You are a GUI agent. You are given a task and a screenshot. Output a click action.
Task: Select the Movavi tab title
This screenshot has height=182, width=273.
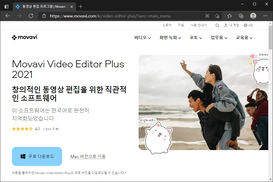coord(45,7)
